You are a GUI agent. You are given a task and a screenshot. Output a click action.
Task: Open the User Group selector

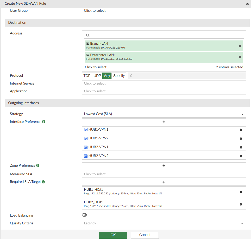coord(164,11)
